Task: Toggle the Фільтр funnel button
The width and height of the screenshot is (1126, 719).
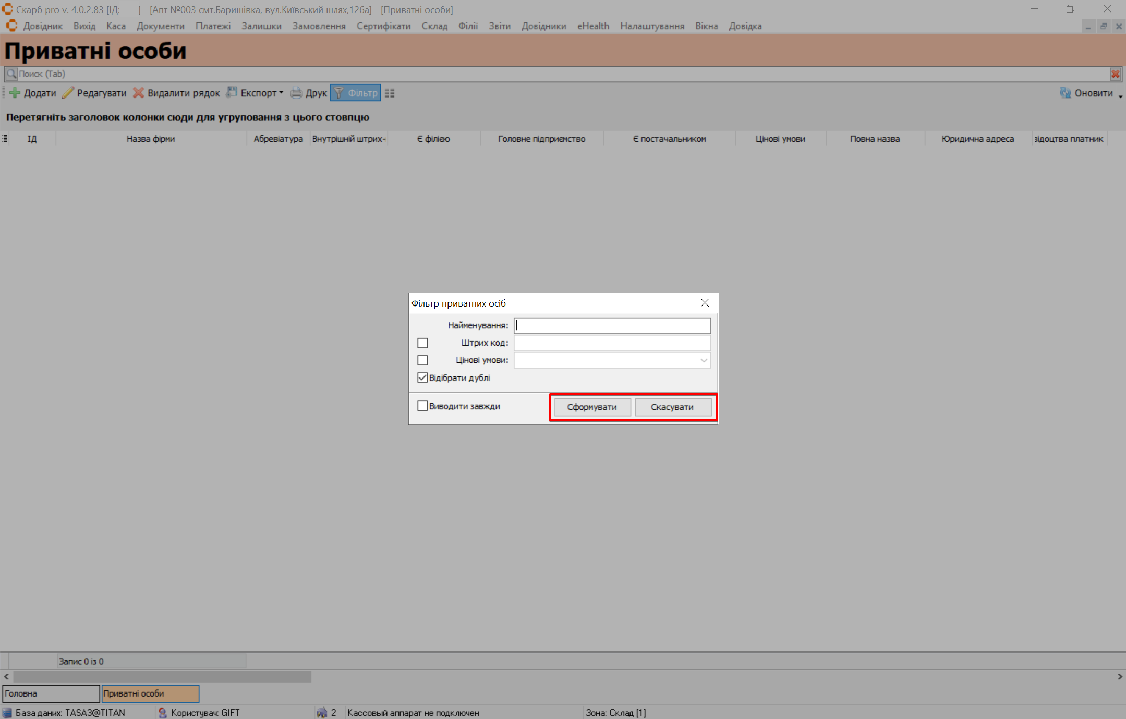Action: point(356,93)
